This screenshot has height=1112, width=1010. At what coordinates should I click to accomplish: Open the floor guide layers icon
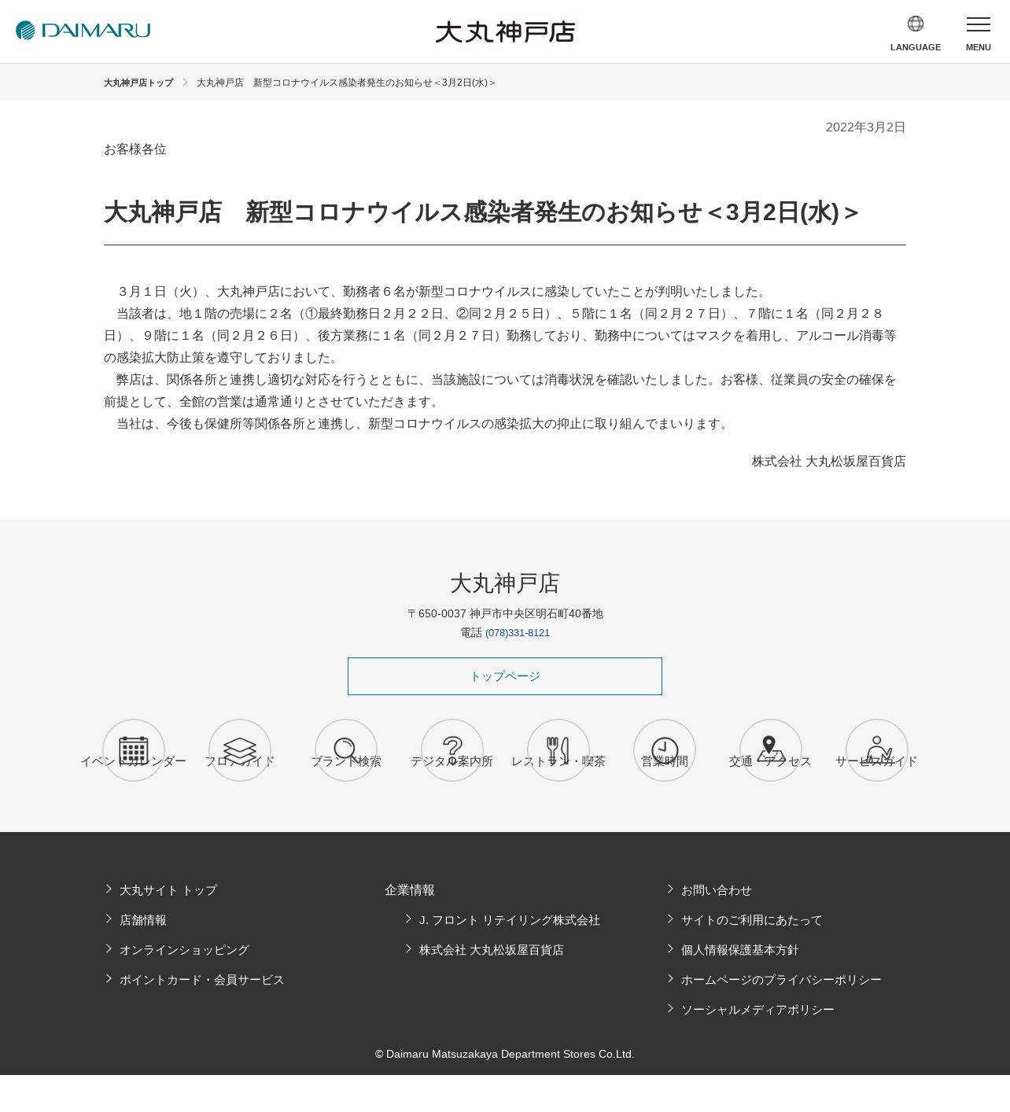[240, 750]
